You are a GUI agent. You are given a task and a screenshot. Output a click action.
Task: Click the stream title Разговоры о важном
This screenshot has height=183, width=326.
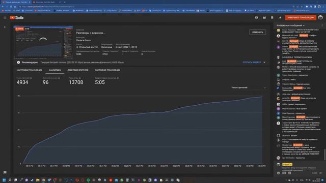coord(91,33)
